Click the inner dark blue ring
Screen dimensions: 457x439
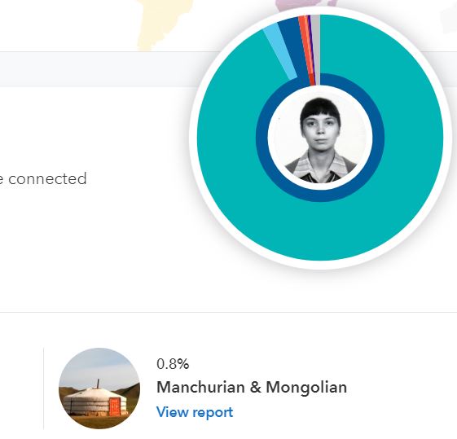coord(320,195)
